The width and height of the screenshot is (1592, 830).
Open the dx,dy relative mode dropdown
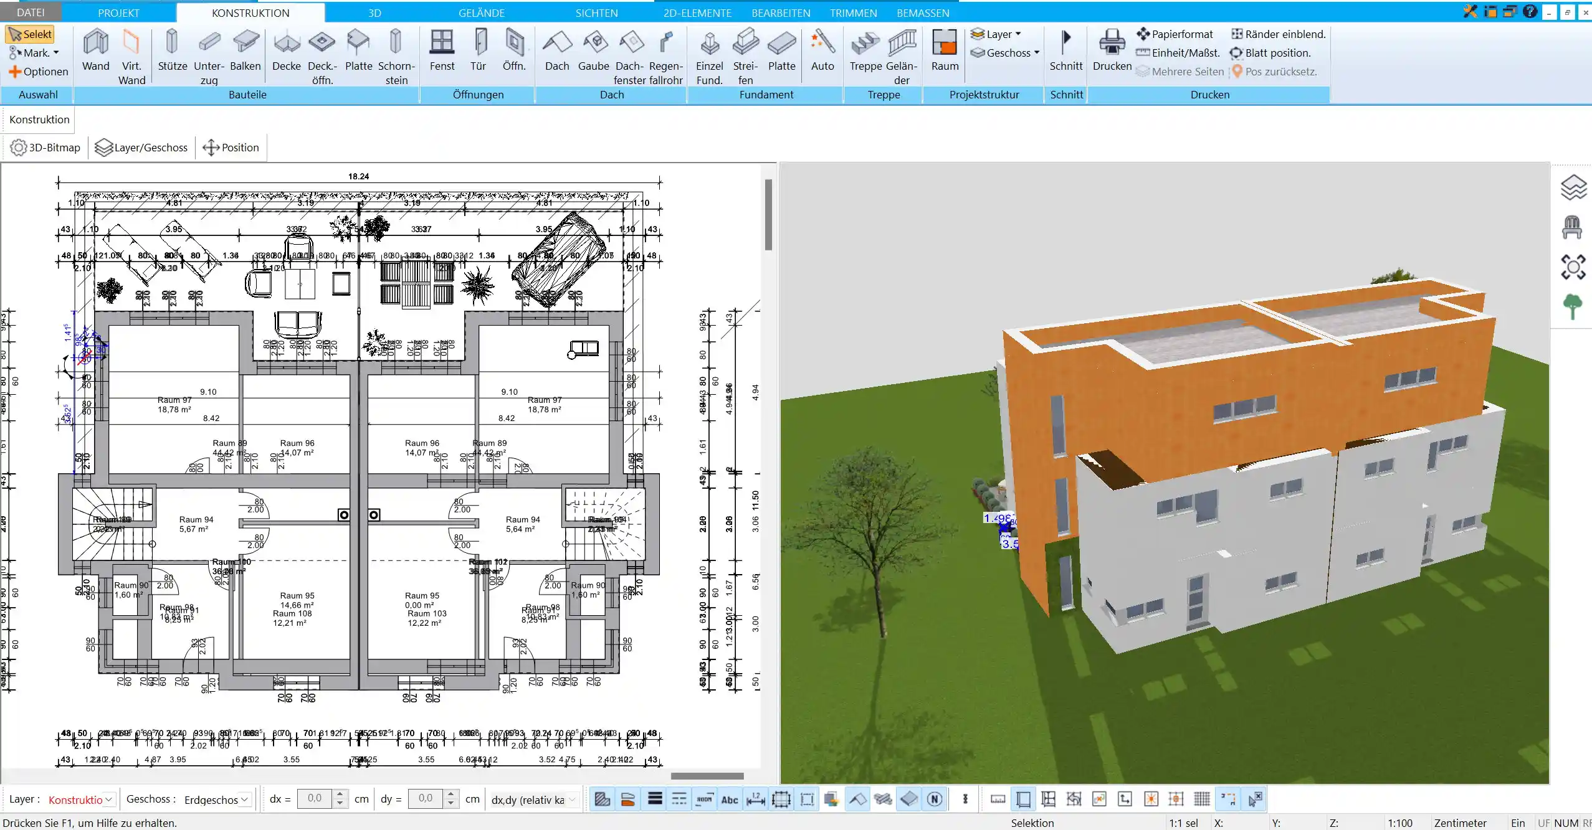534,799
